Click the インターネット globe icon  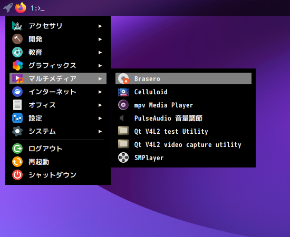point(17,92)
